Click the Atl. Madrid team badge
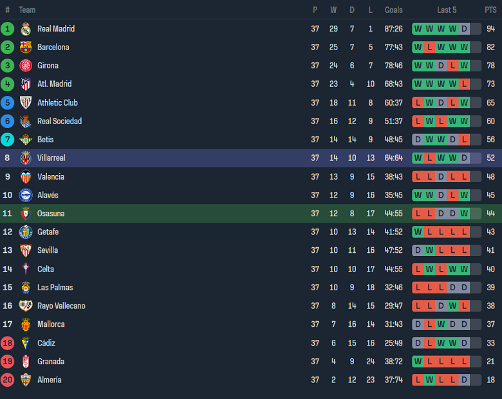This screenshot has width=502, height=399. click(x=26, y=84)
